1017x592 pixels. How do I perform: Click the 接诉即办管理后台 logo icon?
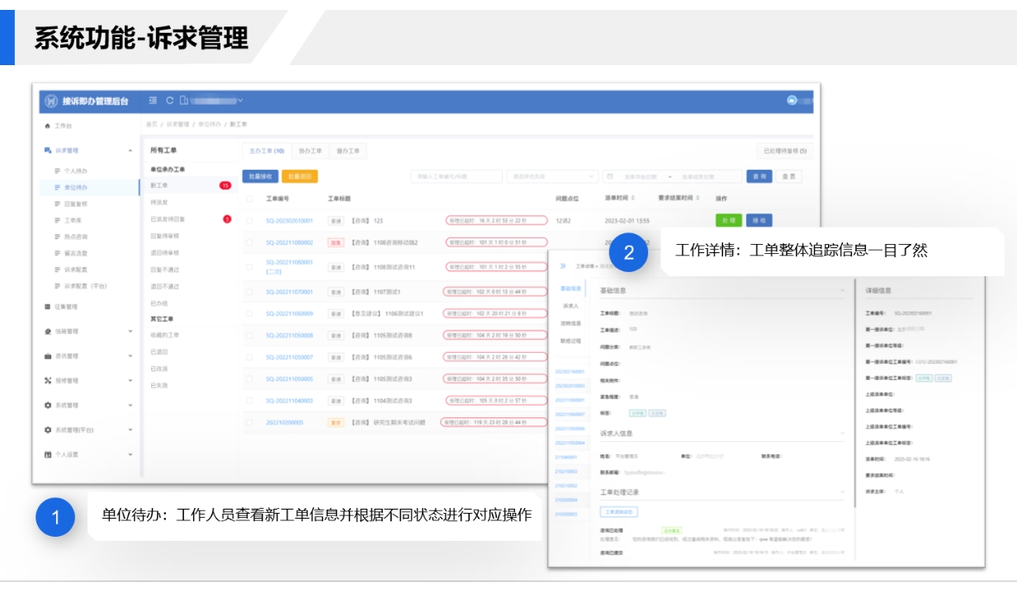[50, 101]
